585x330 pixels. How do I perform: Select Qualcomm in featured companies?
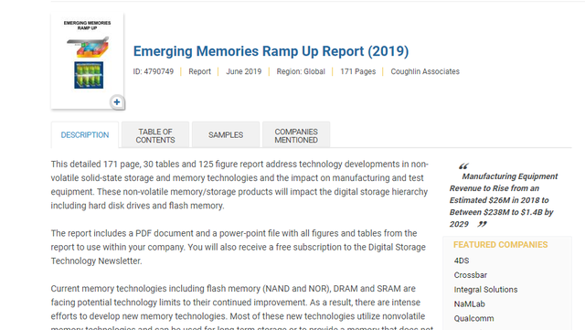[473, 318]
